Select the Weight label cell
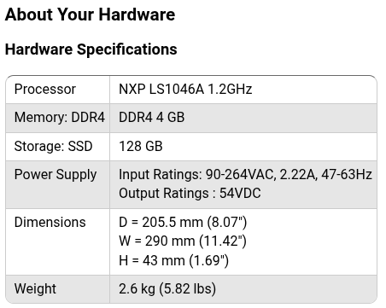 point(57,289)
